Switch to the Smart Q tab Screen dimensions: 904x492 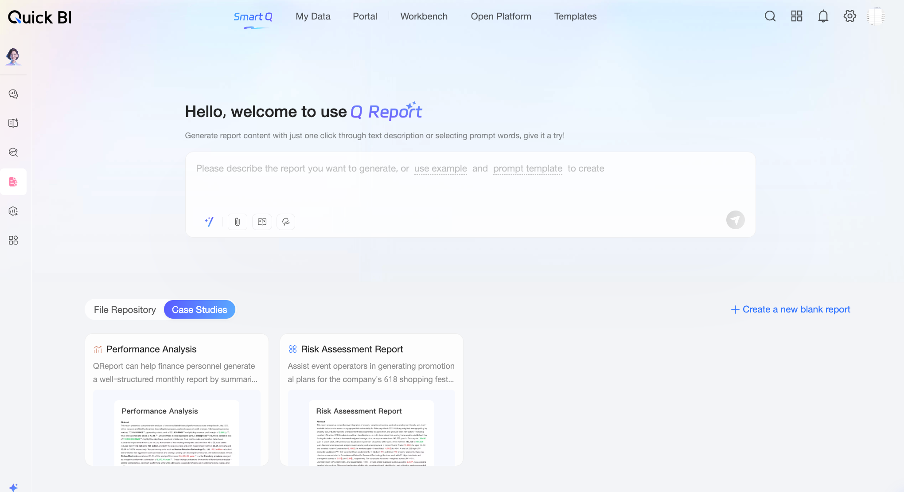click(x=253, y=17)
